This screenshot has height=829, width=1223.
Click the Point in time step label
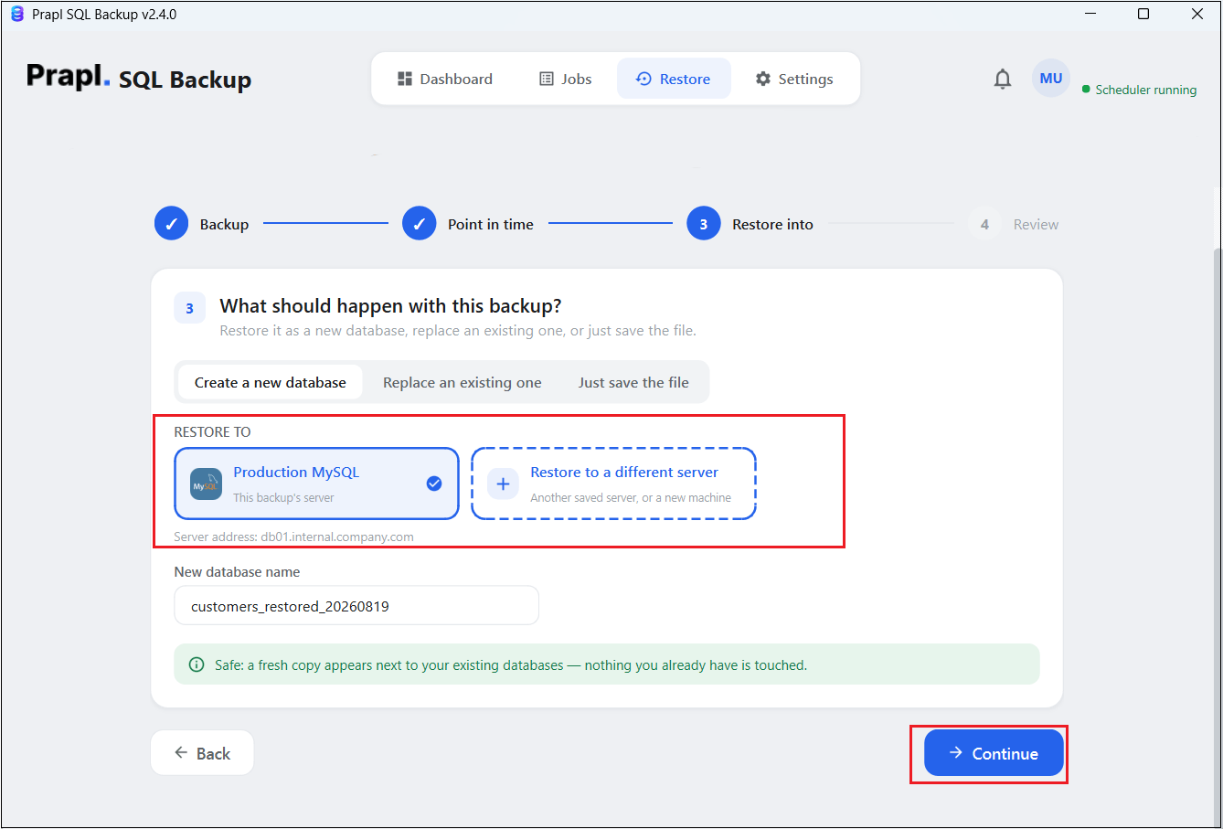[x=491, y=224]
